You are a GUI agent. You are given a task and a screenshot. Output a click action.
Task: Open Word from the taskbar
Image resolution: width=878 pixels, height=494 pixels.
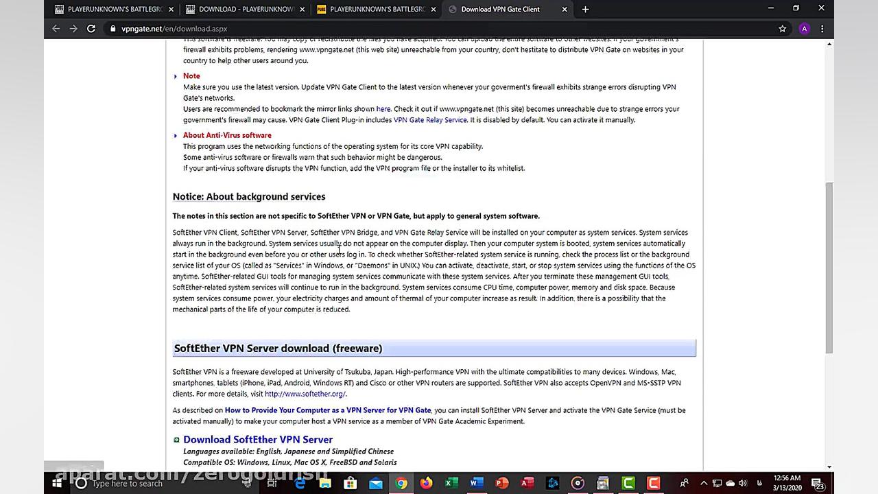477,483
